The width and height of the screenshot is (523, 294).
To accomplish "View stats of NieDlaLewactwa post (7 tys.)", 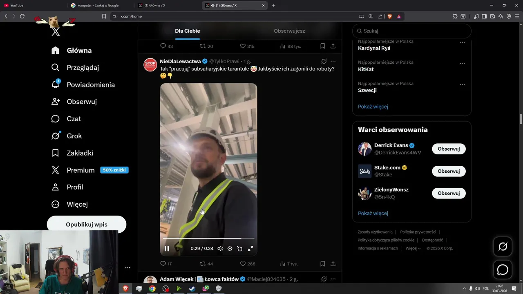I will tap(289, 264).
